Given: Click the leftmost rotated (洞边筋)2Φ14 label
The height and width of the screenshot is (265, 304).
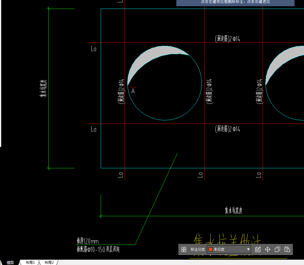Looking at the screenshot, I should click(x=121, y=91).
